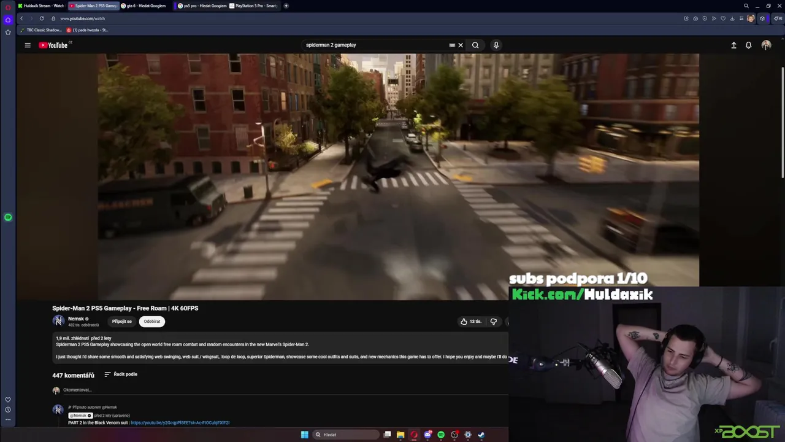
Task: Open the Řadit podle sort dropdown
Action: (x=121, y=374)
